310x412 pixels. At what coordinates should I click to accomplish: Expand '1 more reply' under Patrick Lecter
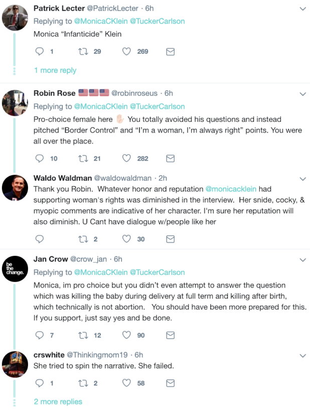55,70
